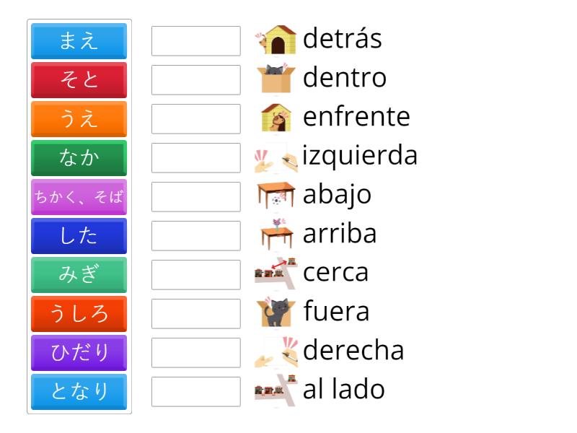Click the dog house icon beside detrás
Image resolution: width=577 pixels, height=433 pixels.
[x=280, y=39]
